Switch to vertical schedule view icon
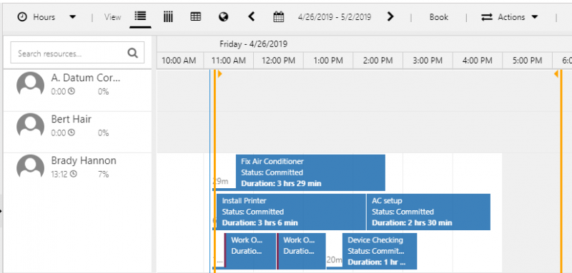The width and height of the screenshot is (572, 273). 168,16
